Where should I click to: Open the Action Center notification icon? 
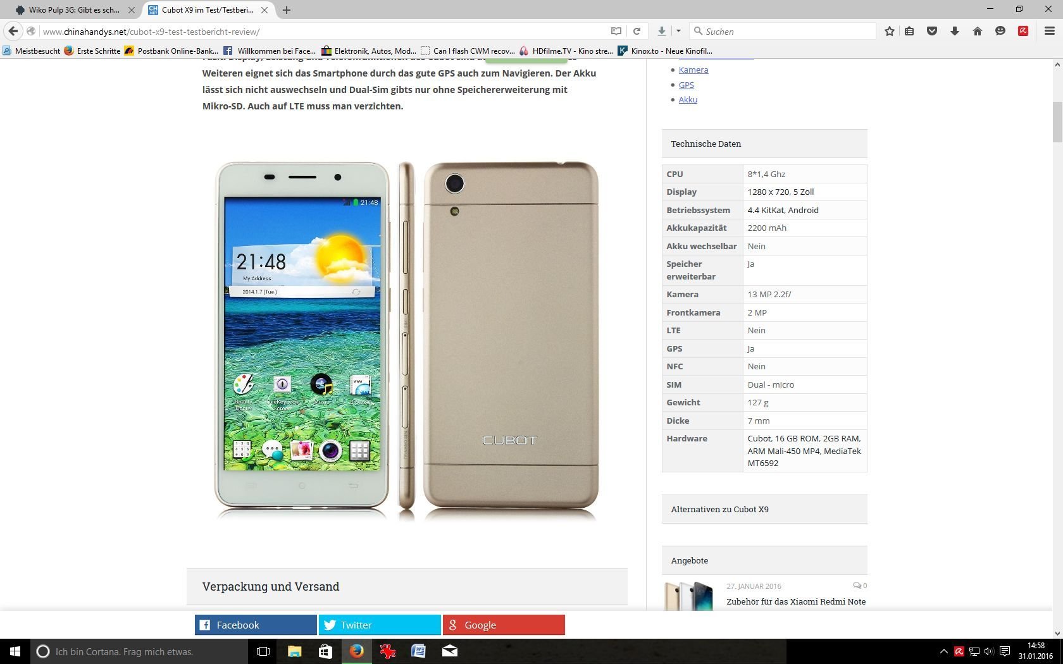1004,651
